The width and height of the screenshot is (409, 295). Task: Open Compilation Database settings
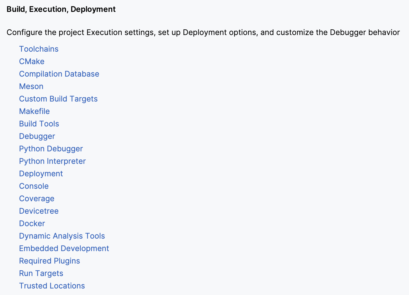[x=59, y=74]
